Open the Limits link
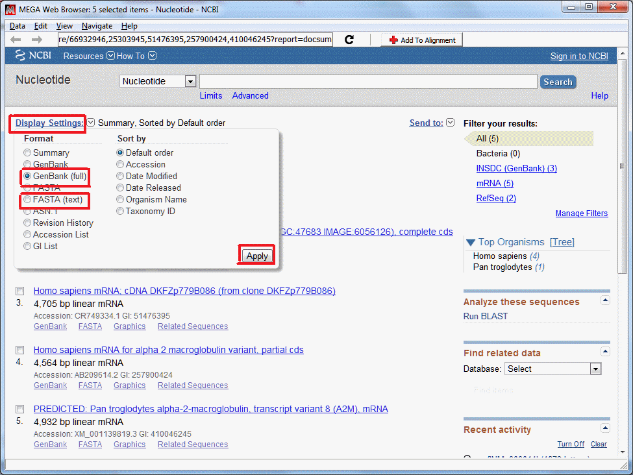This screenshot has width=633, height=475. pos(211,95)
